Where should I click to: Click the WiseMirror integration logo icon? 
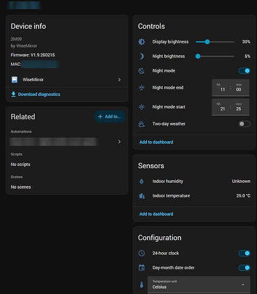point(14,79)
